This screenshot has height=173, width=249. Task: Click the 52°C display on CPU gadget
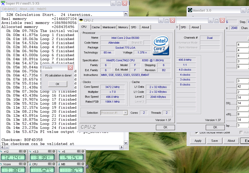point(42,170)
